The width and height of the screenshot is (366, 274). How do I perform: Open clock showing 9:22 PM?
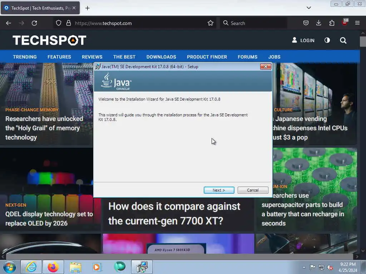[x=348, y=267]
